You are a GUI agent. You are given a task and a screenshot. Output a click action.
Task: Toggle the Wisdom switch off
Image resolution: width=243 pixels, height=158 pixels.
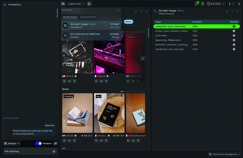[x=39, y=143]
